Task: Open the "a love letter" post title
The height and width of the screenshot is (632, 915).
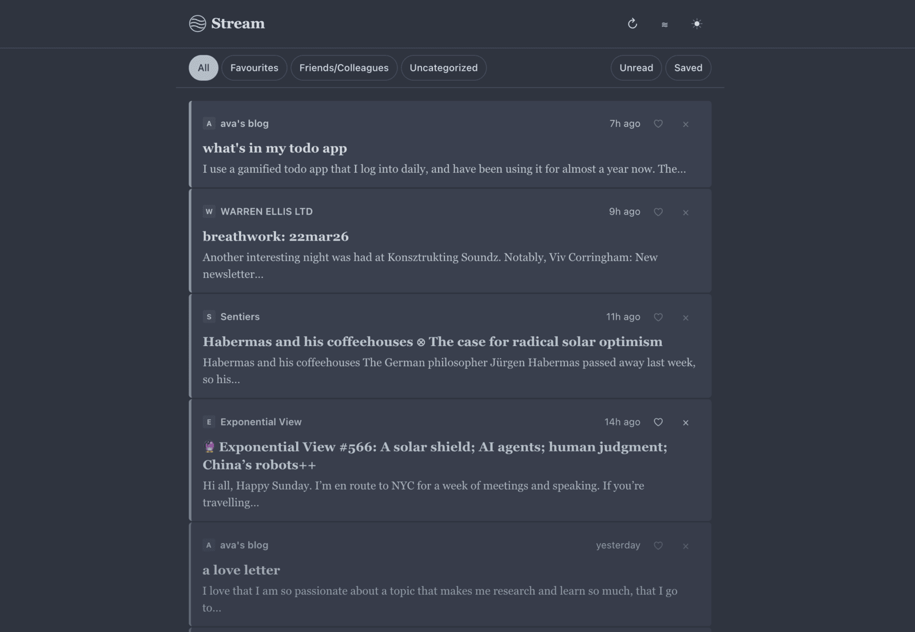Action: coord(241,570)
